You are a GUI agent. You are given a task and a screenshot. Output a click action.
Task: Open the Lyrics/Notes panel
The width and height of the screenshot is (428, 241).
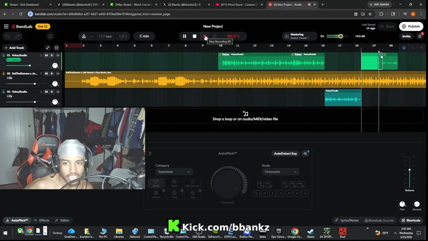click(x=347, y=220)
